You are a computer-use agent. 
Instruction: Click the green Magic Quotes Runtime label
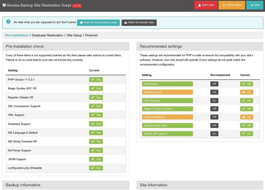167,109
